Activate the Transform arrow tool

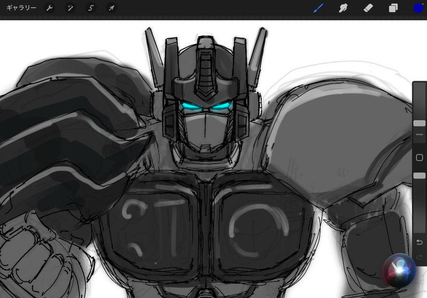pos(112,8)
